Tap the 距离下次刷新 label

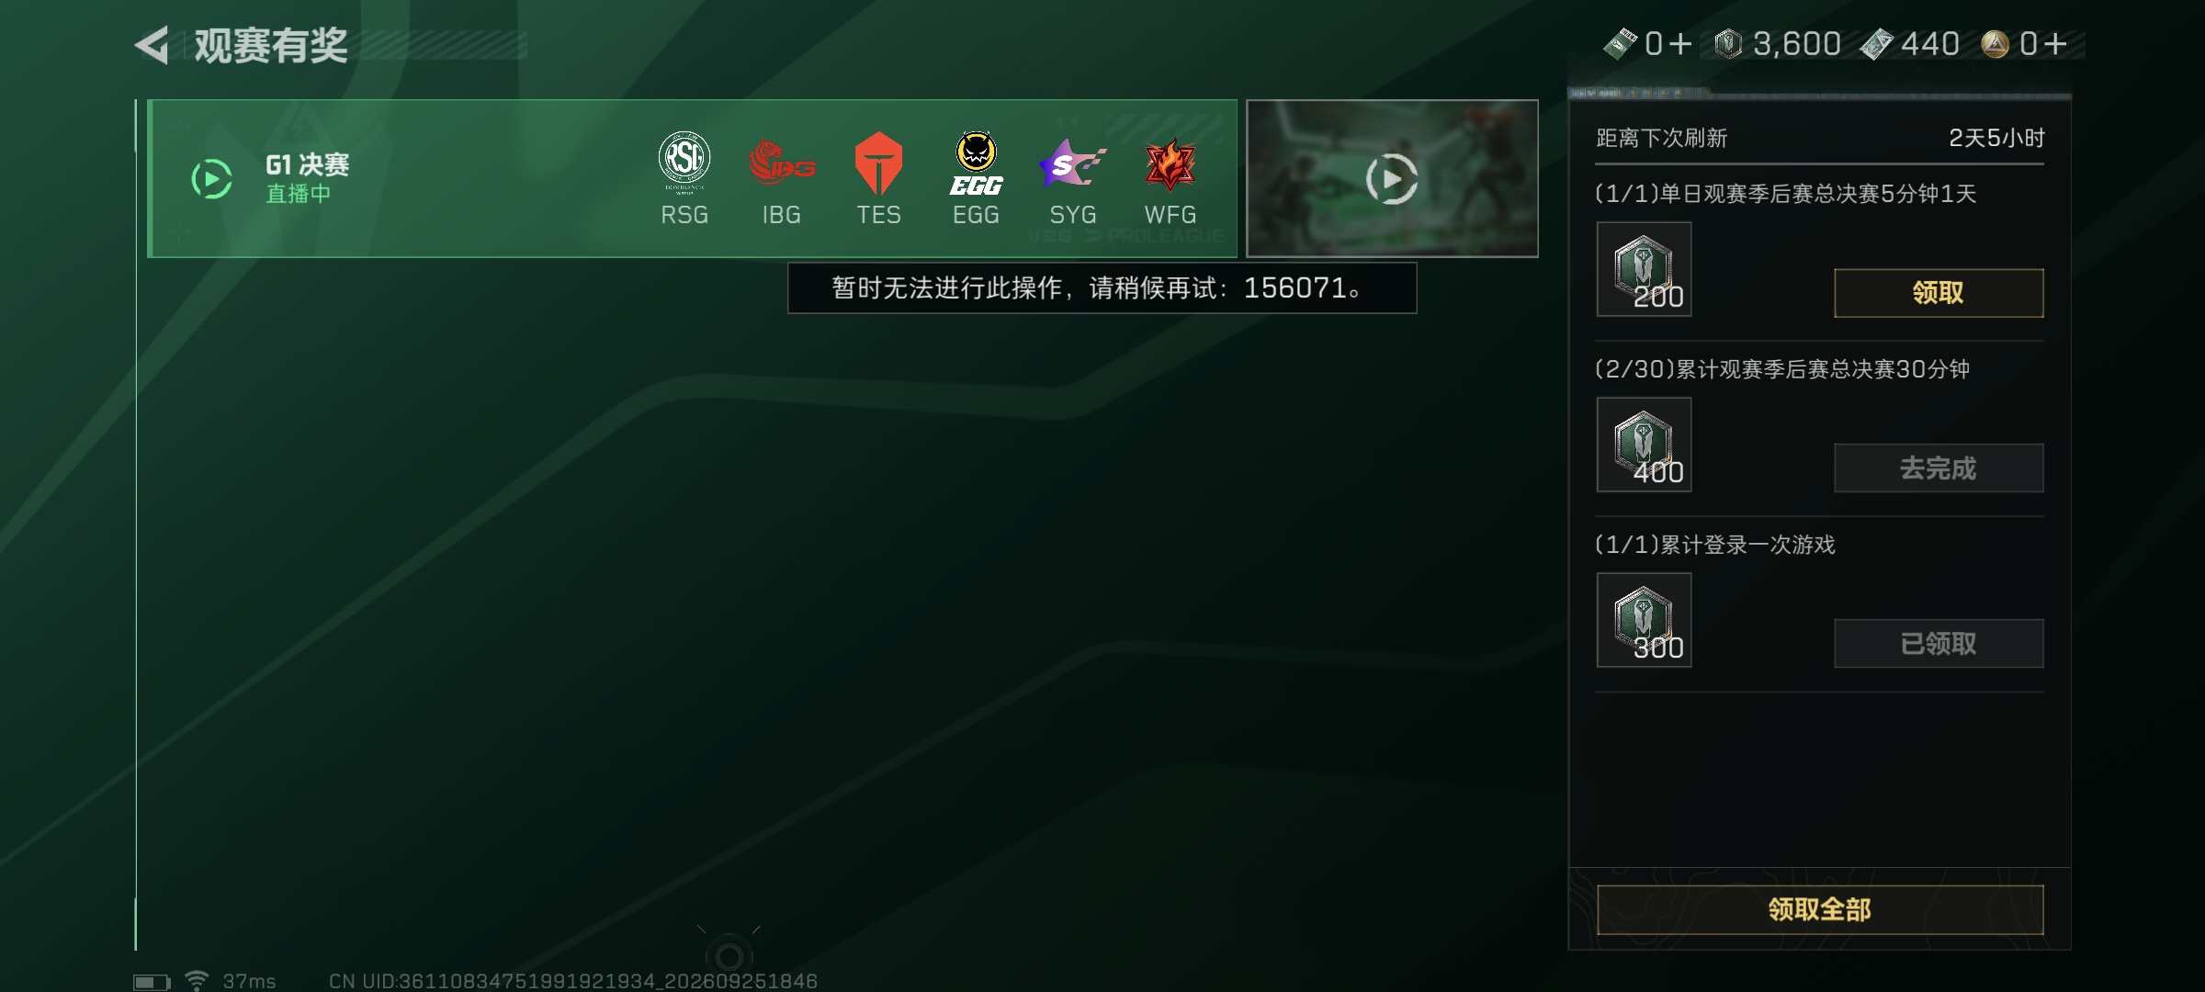click(1662, 139)
